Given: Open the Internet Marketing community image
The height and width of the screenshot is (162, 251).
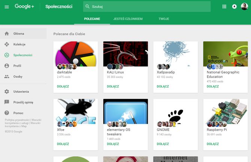Looking at the screenshot, I should click(x=175, y=159).
